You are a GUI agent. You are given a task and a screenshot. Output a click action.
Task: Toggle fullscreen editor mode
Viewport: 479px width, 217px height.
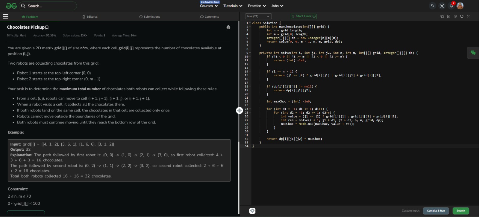tap(468, 16)
